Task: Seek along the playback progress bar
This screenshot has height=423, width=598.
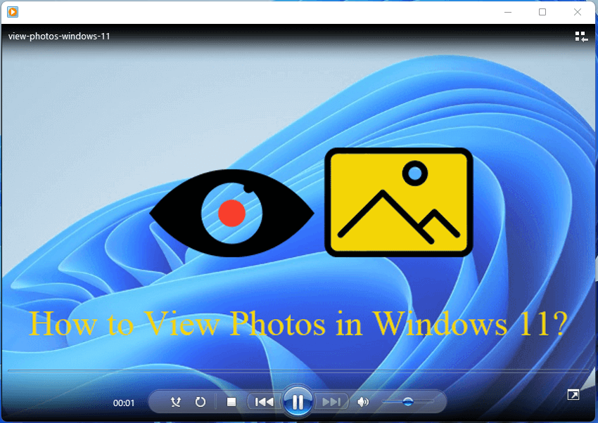Action: tap(298, 370)
